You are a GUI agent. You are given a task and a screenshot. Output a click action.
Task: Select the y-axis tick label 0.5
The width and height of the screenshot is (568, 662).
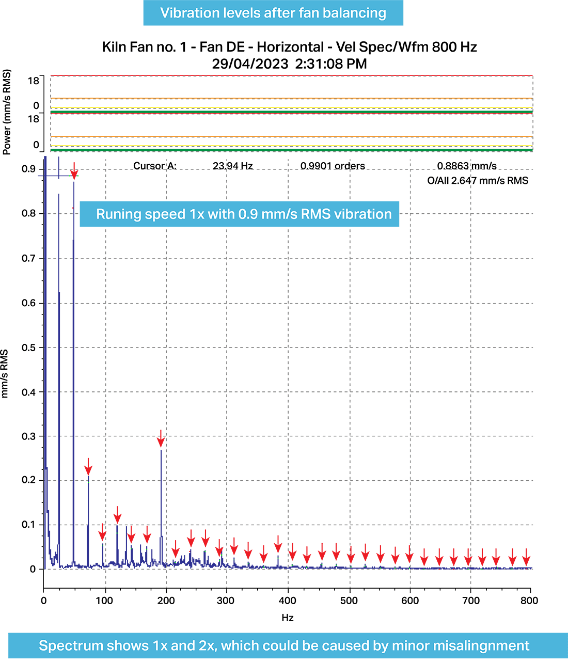click(28, 348)
